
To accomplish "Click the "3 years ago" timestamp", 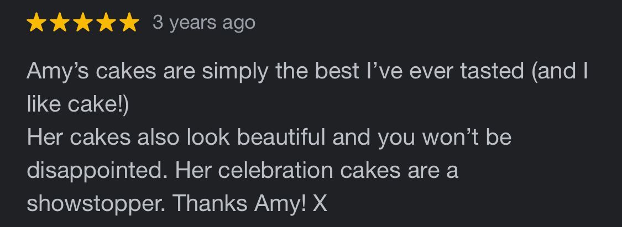I will pos(203,23).
